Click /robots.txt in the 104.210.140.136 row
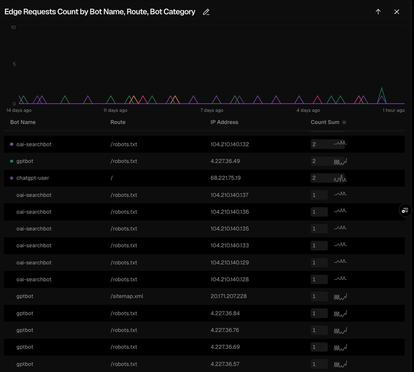414x372 pixels. pyautogui.click(x=124, y=212)
